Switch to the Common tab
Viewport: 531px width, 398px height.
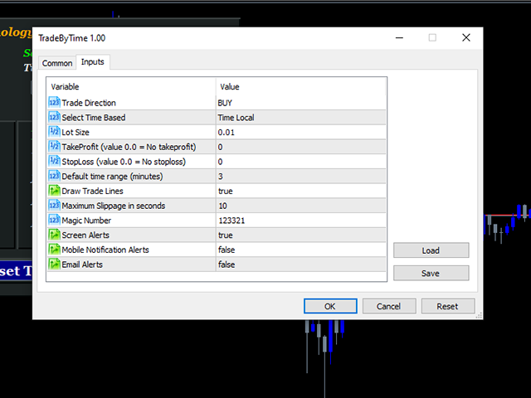[x=57, y=63]
